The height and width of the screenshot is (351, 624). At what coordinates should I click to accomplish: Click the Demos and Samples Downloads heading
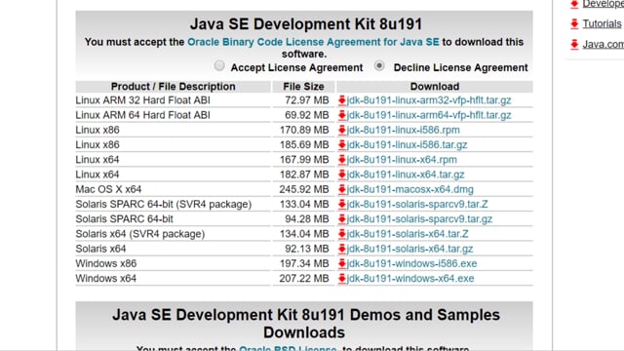[305, 324]
